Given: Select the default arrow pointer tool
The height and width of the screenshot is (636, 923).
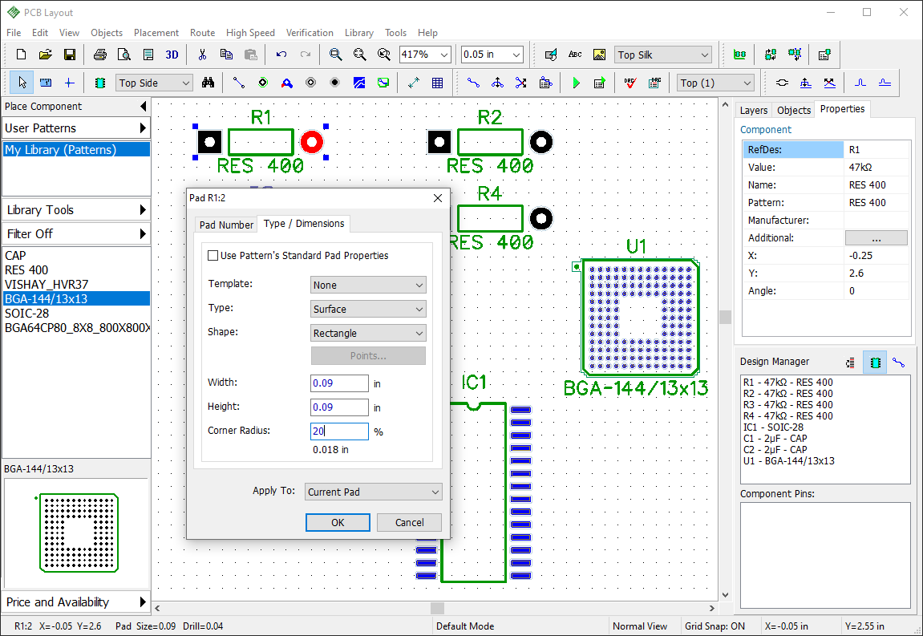Looking at the screenshot, I should click(22, 83).
